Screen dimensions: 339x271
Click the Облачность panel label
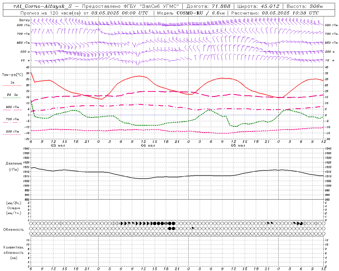pyautogui.click(x=14, y=229)
